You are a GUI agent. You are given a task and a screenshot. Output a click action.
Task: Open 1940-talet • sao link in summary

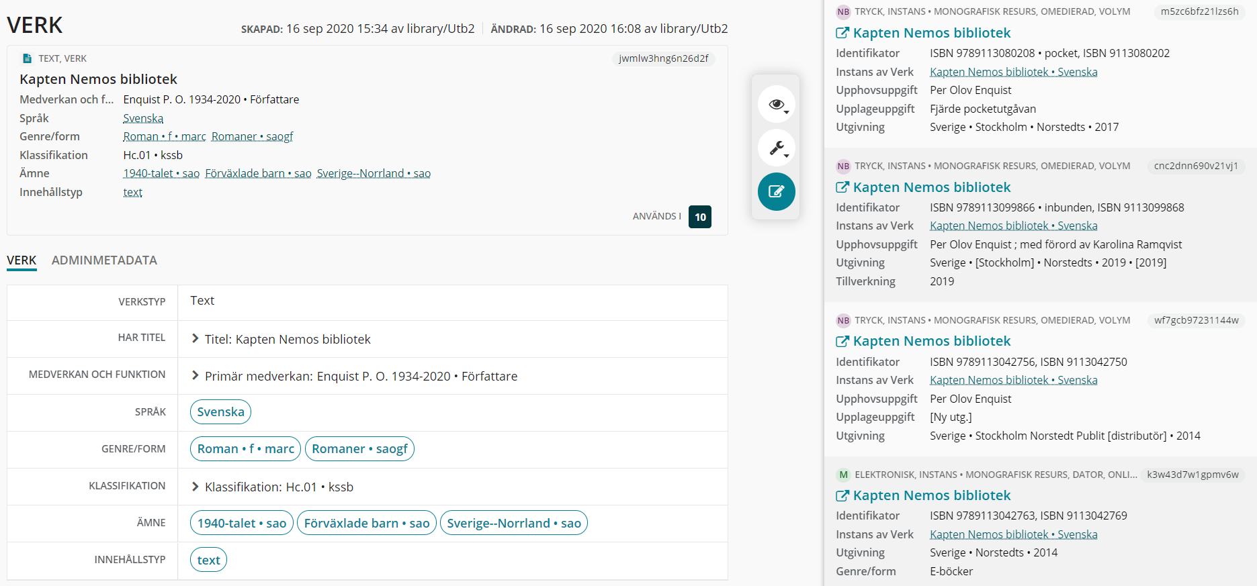[161, 173]
